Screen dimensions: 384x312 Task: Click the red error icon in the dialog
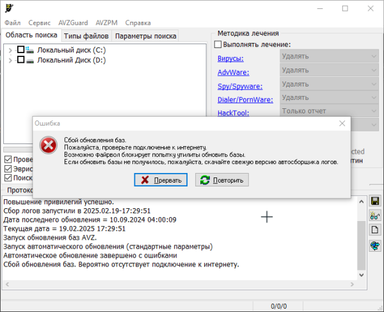pos(49,145)
